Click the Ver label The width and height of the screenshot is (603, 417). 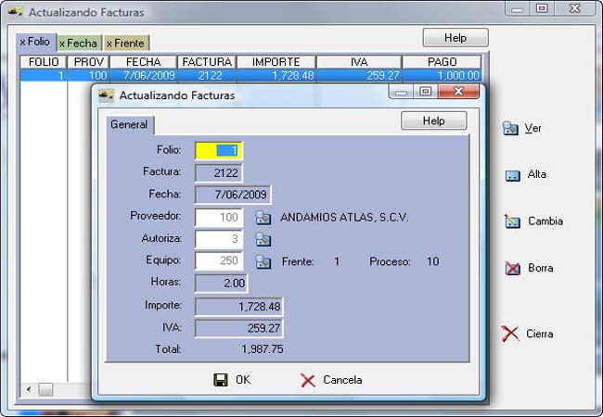(533, 128)
